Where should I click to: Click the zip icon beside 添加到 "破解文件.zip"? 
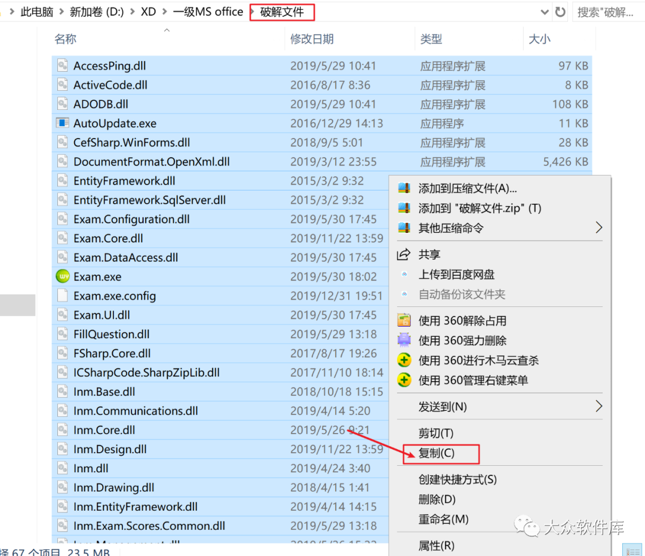(x=404, y=208)
